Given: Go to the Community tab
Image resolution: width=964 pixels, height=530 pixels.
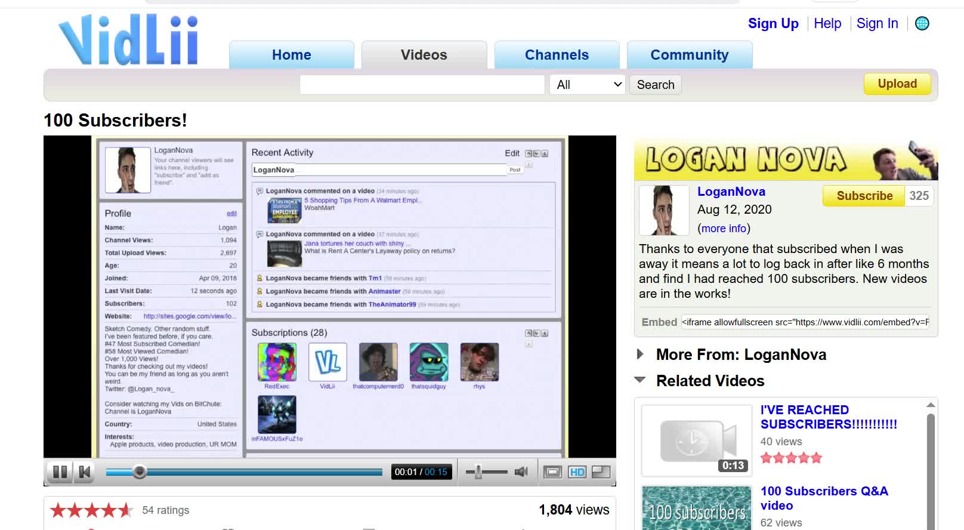Looking at the screenshot, I should click(689, 55).
